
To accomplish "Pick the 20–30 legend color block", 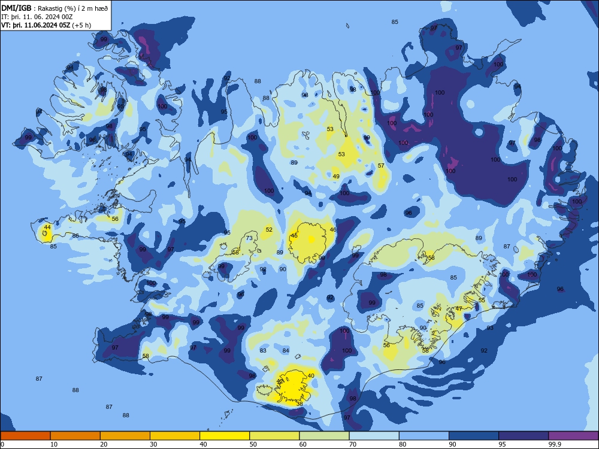I will point(125,436).
